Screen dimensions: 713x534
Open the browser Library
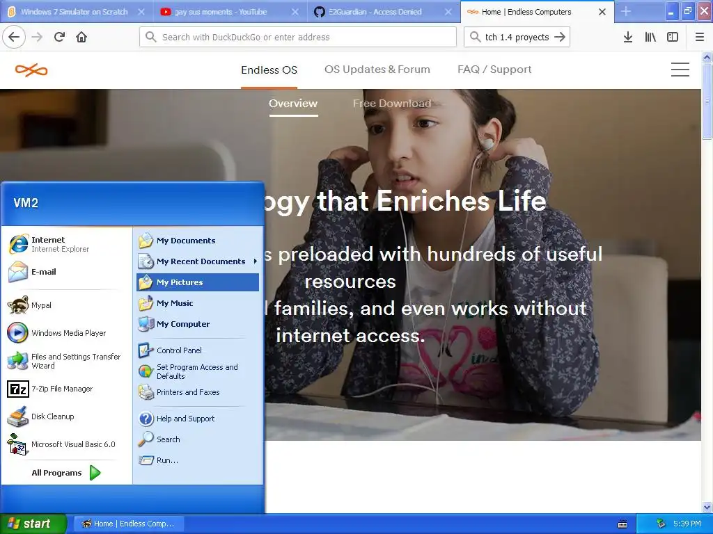point(650,38)
